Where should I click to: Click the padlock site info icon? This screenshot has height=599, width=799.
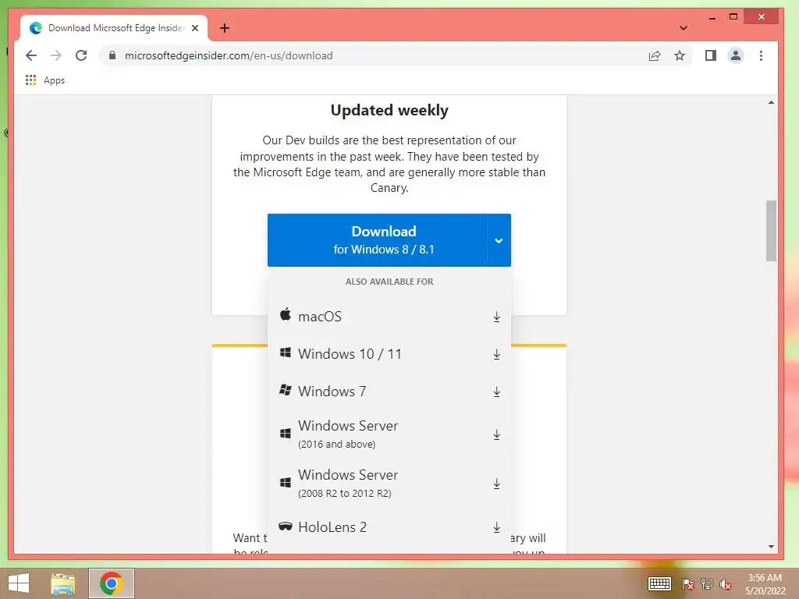coord(112,55)
